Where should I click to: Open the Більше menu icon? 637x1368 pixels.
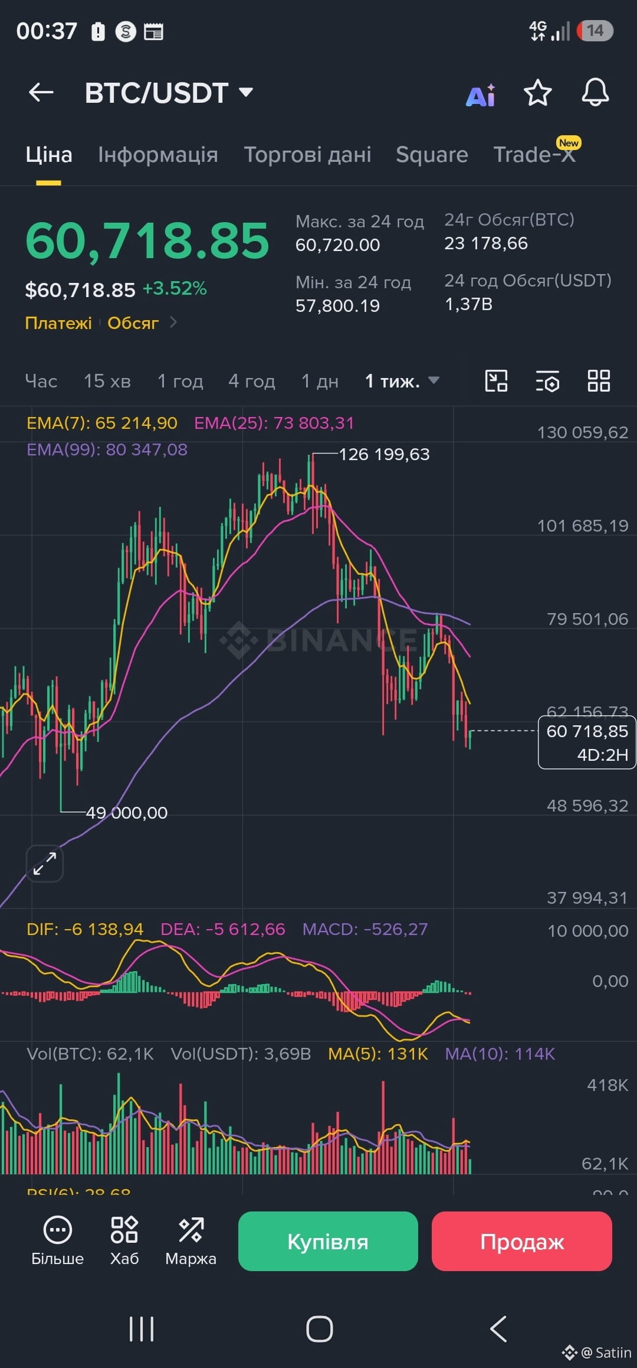[58, 1241]
